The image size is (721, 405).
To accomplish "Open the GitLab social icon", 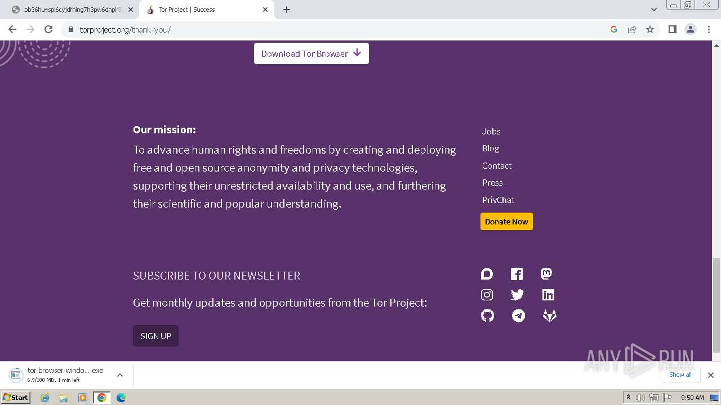I will coord(549,316).
